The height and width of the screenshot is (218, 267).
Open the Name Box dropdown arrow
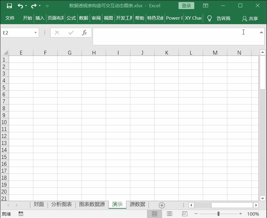tap(35, 32)
